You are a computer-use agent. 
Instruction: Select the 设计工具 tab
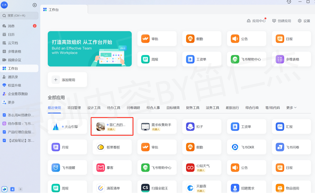(x=94, y=108)
